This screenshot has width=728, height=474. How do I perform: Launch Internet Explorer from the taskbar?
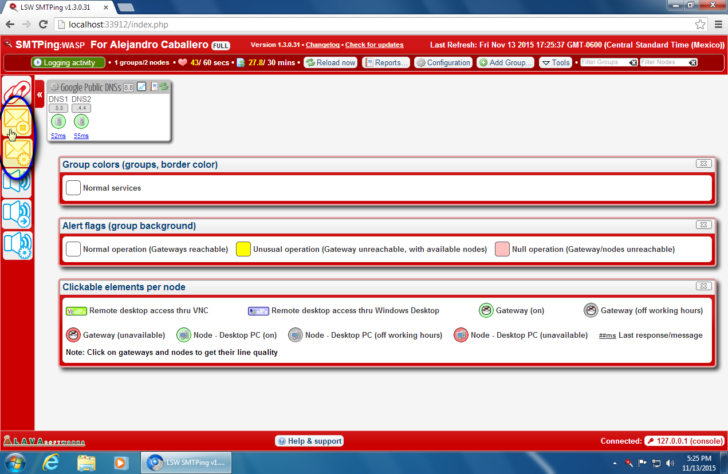(52, 462)
